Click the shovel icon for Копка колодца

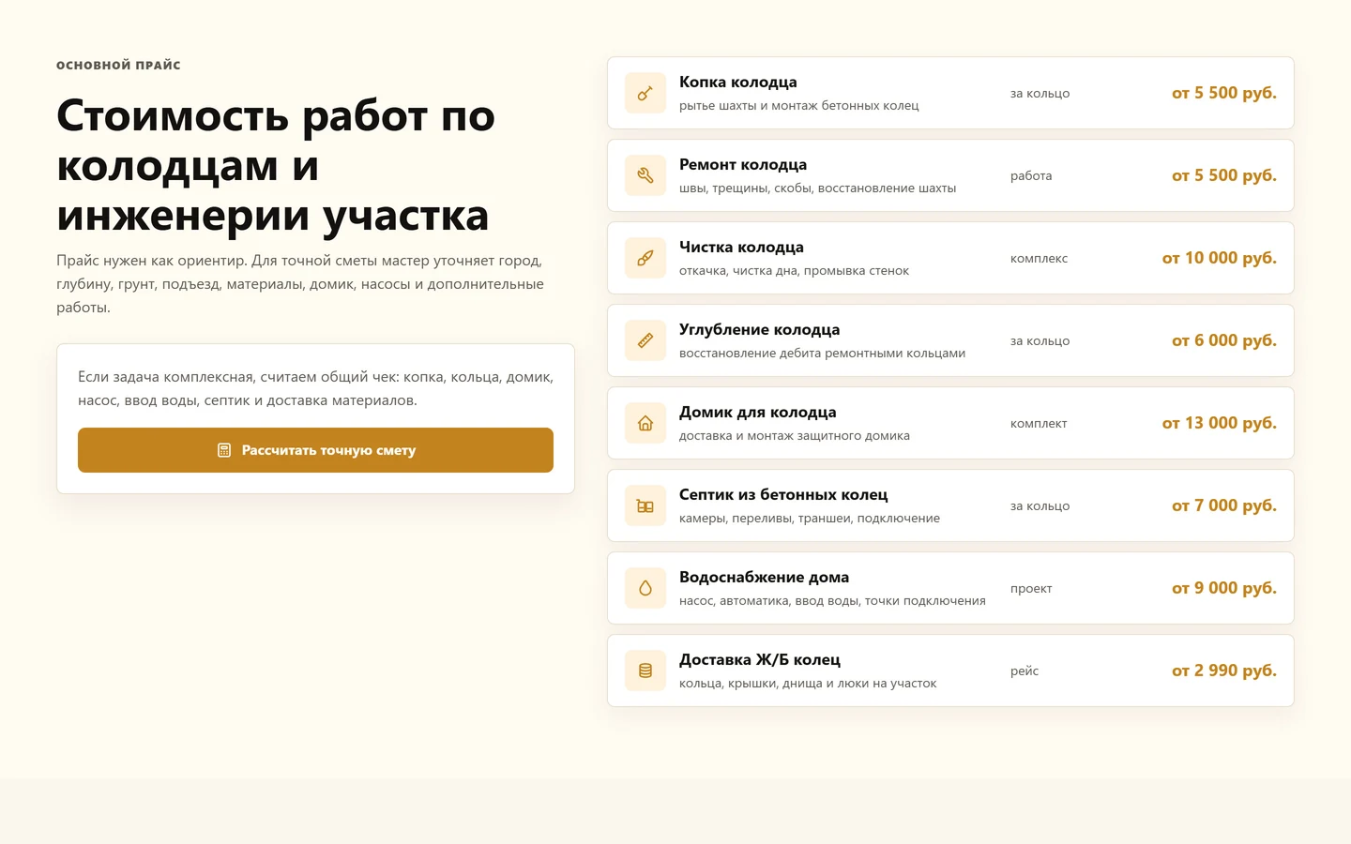click(x=645, y=93)
